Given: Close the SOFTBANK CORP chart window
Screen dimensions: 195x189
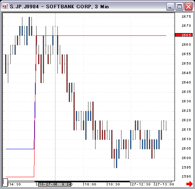Looking at the screenshot, I should (x=188, y=6).
